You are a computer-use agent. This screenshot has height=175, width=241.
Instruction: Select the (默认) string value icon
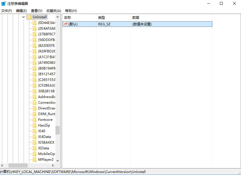(x=66, y=24)
